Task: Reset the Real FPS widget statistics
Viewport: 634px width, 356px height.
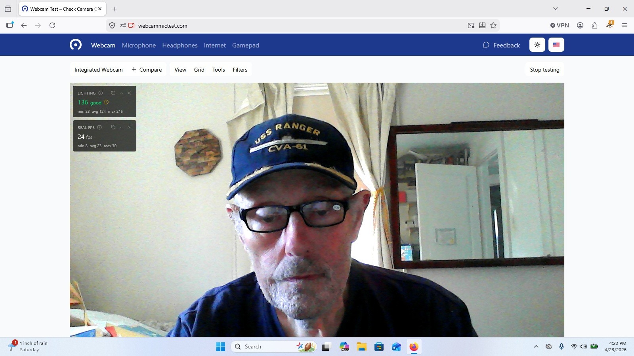Action: 113,127
